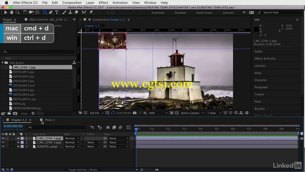Select the Rotation tool

(25, 13)
